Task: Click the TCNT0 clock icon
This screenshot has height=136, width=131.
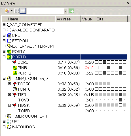Action: click(15, 89)
